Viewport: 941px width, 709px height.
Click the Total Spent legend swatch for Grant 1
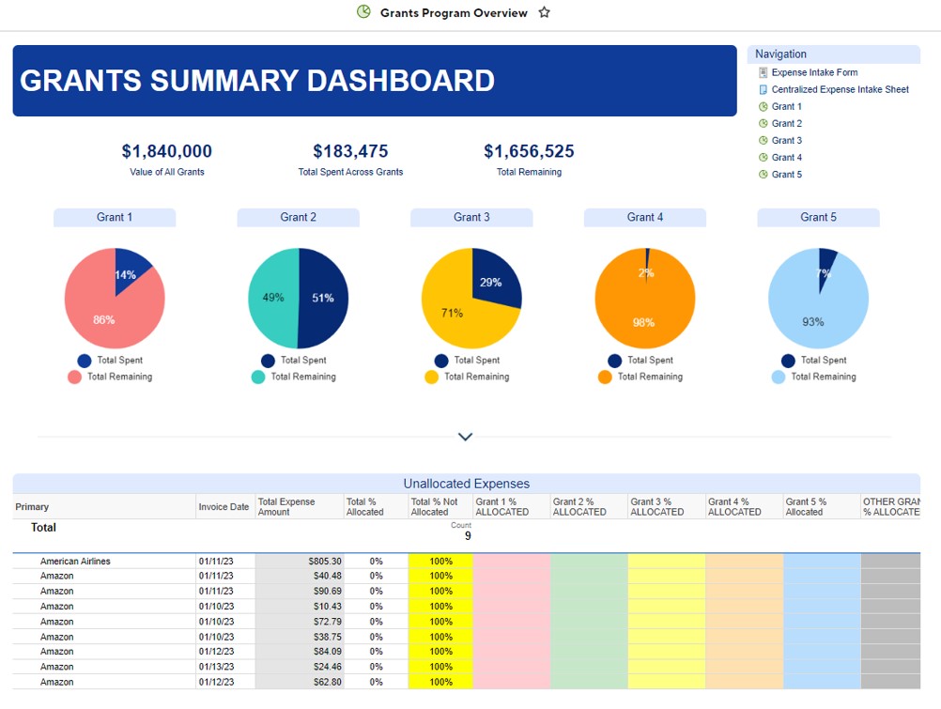coord(85,361)
